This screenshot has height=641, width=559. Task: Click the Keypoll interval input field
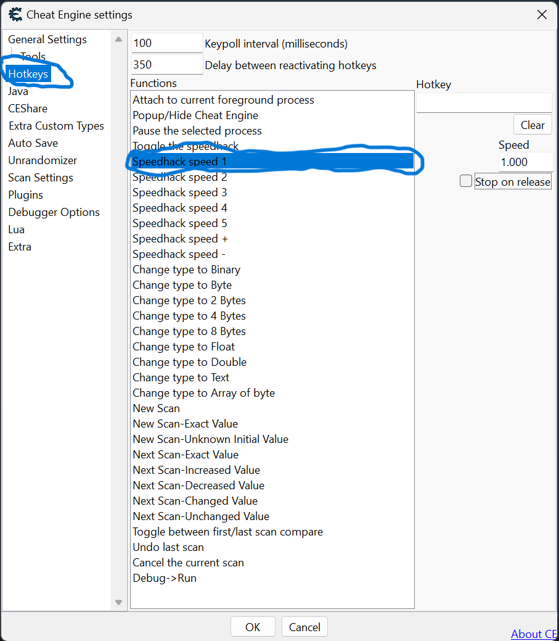(167, 43)
